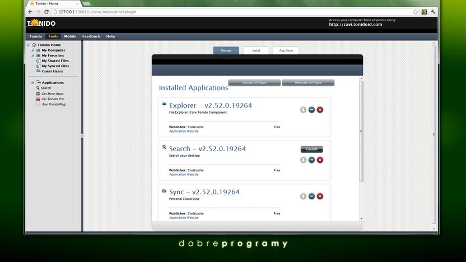Click the Applications folder icon in sidebar
This screenshot has height=262, width=466.
pos(38,82)
